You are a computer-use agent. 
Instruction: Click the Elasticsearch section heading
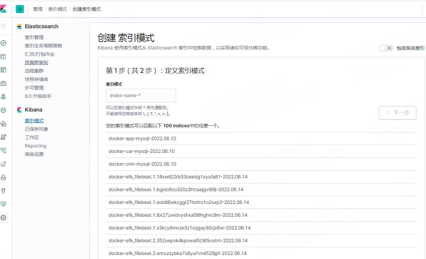click(42, 27)
